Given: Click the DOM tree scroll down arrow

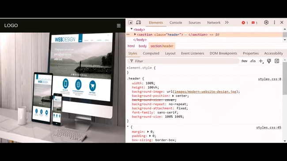Looking at the screenshot, I should 285,40.
